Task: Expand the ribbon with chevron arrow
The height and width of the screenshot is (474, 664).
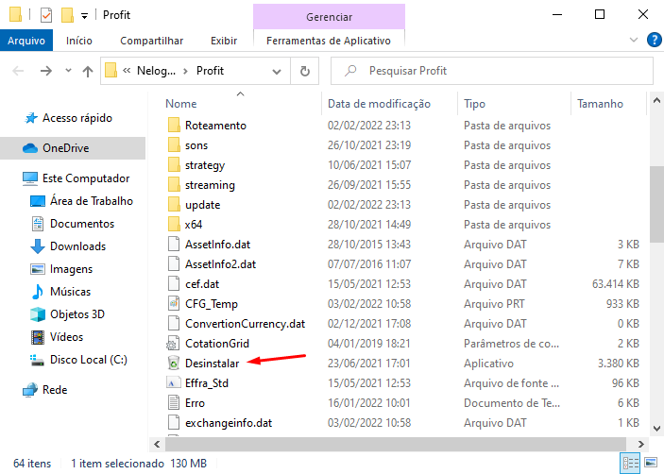Action: 634,41
